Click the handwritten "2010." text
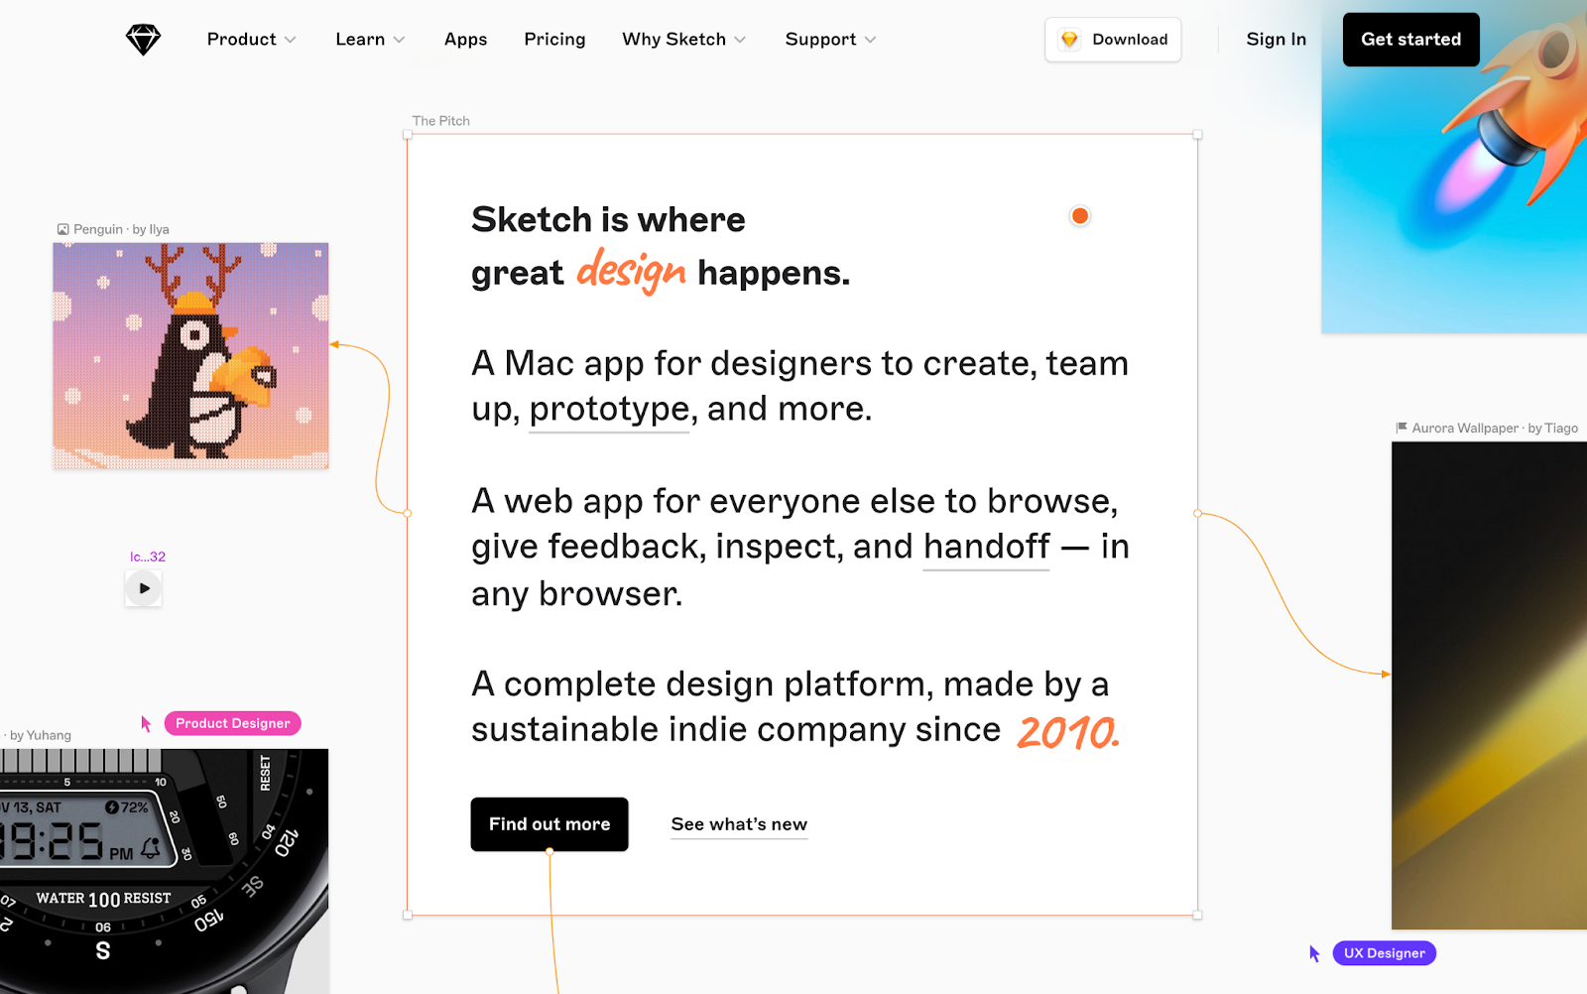 (1068, 732)
